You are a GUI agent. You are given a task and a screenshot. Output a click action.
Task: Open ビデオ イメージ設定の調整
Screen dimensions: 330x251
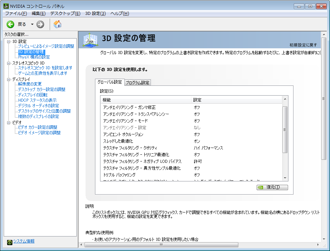click(39, 133)
